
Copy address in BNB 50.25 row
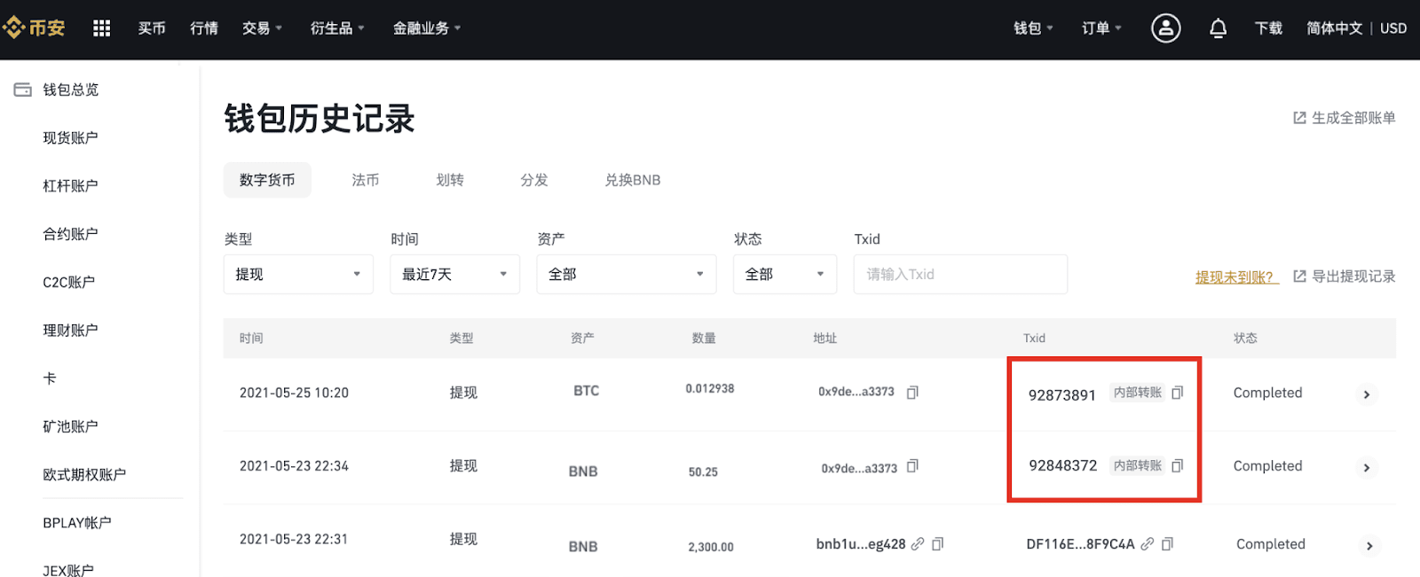point(912,466)
